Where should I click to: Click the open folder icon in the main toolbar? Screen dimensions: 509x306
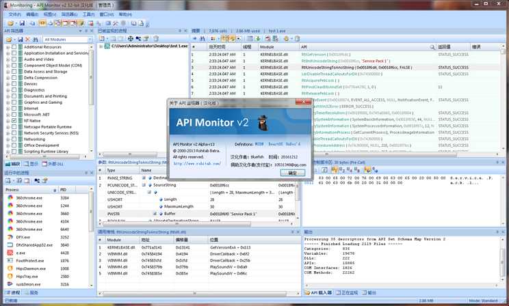coord(10,23)
